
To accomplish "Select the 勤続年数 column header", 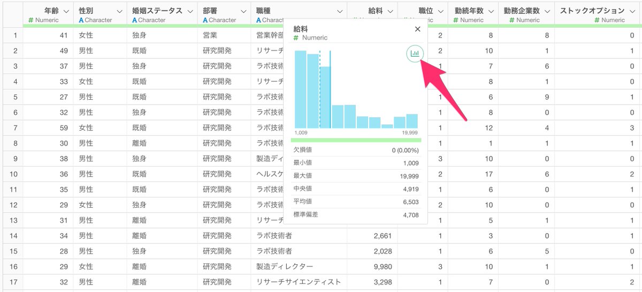I will coord(473,14).
